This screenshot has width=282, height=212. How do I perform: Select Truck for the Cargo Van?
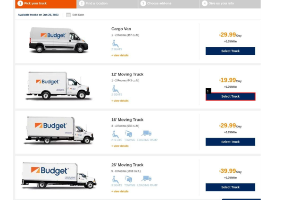tap(230, 51)
